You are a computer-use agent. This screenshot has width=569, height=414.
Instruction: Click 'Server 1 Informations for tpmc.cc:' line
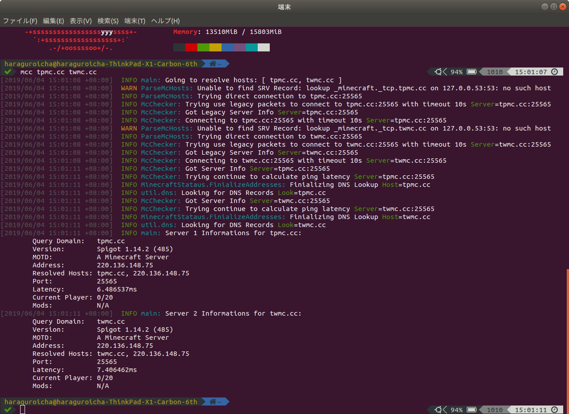pyautogui.click(x=151, y=233)
